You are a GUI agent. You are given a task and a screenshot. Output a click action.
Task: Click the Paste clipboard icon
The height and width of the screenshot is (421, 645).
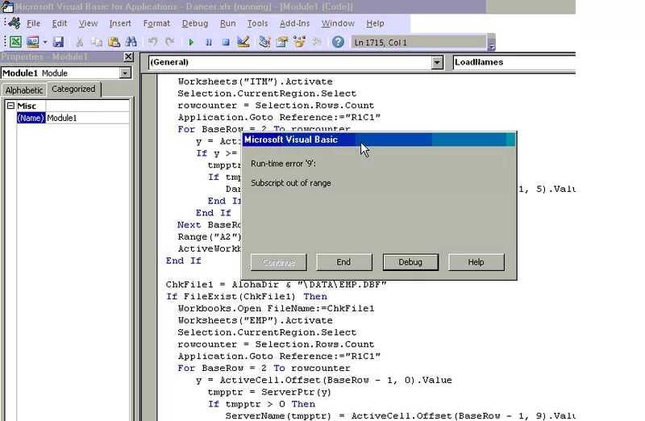click(114, 42)
